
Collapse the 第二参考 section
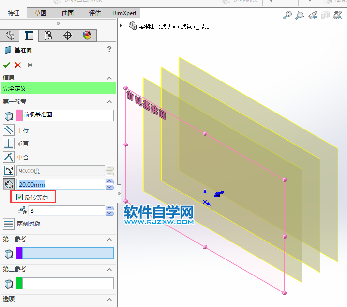[x=109, y=240]
